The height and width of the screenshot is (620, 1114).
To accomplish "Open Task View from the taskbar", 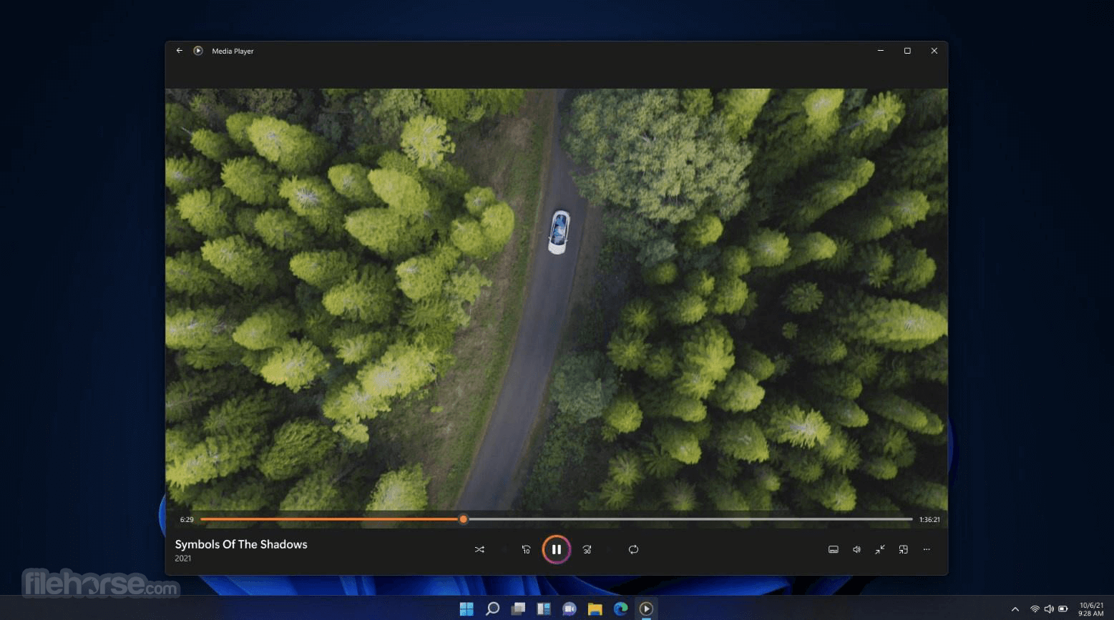I will point(518,609).
